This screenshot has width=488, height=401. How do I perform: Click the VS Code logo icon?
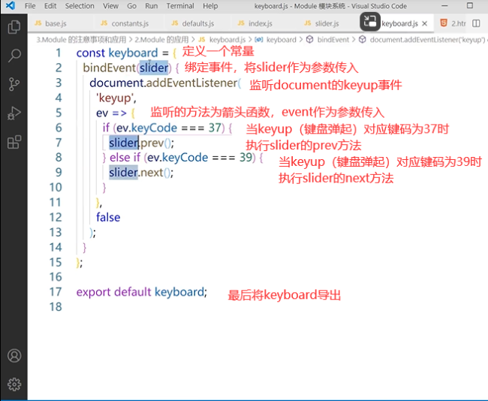[x=11, y=5]
